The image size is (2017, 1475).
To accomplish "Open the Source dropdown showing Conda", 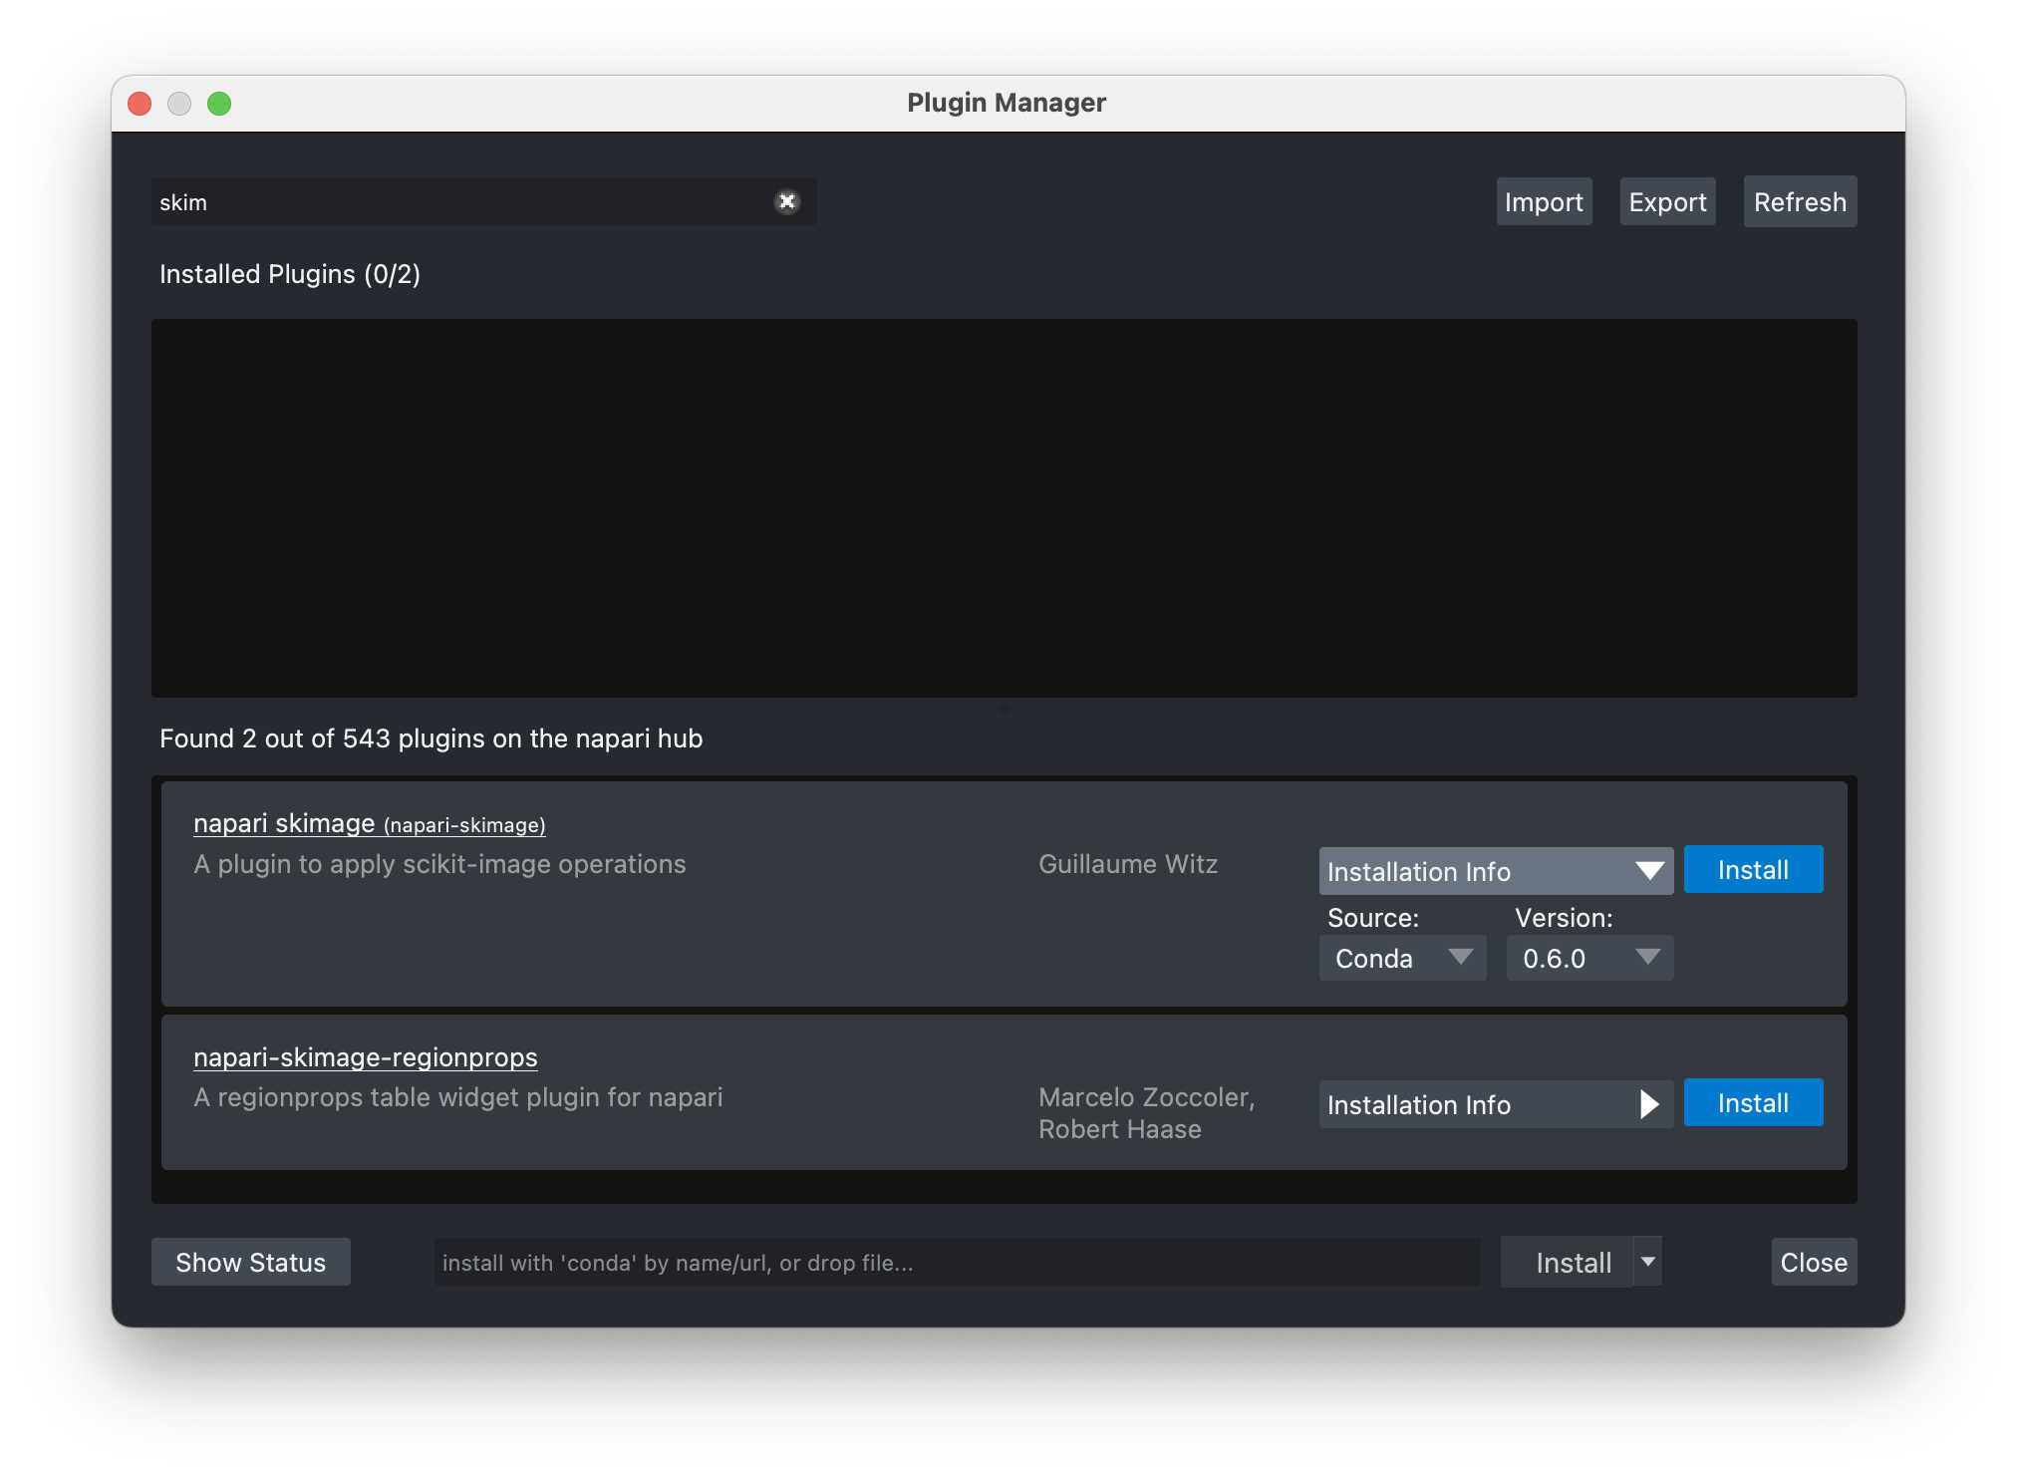I will (x=1401, y=958).
